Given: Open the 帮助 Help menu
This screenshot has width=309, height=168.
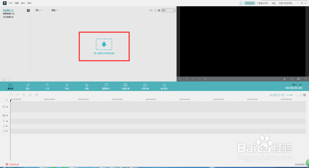Looking at the screenshot, I should [29, 3].
